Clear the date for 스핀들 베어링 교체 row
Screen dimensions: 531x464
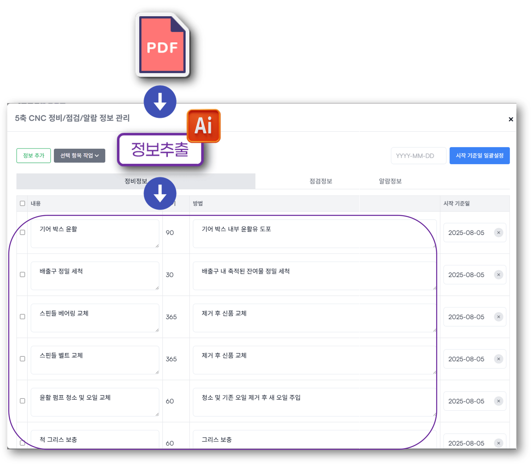point(499,317)
